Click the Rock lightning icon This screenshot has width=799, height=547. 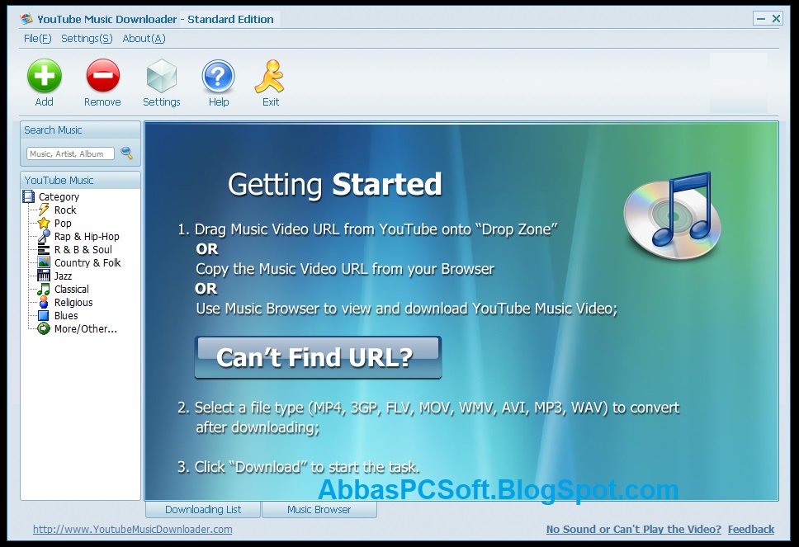pyautogui.click(x=44, y=210)
